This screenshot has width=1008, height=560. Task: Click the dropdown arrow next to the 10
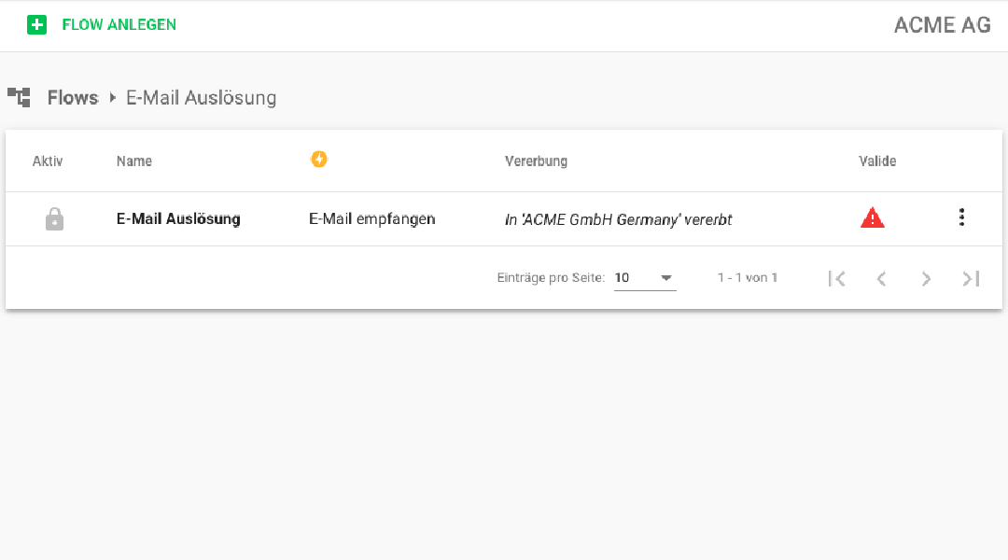[x=665, y=277]
